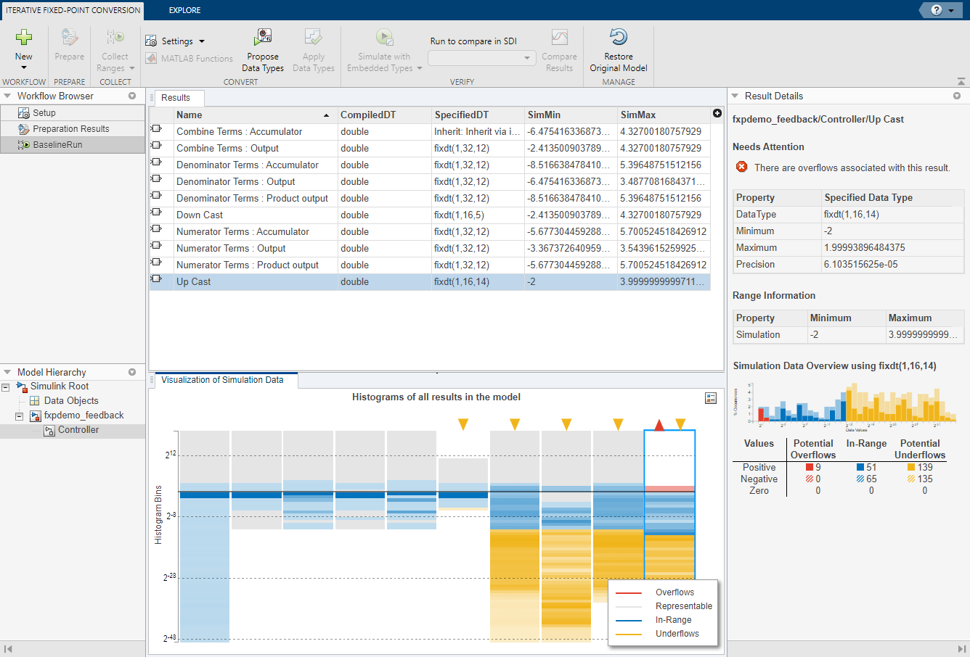
Task: Open Workflow Browser panel actions menu
Action: coord(132,96)
